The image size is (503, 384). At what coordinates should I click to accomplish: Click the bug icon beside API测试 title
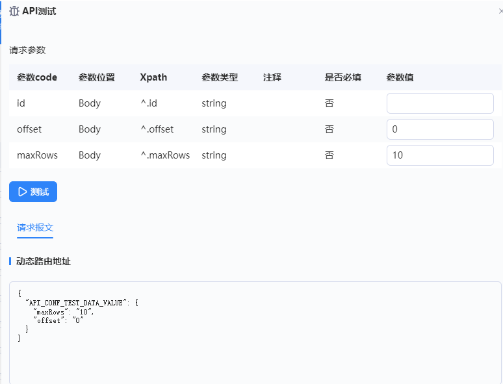[x=14, y=12]
